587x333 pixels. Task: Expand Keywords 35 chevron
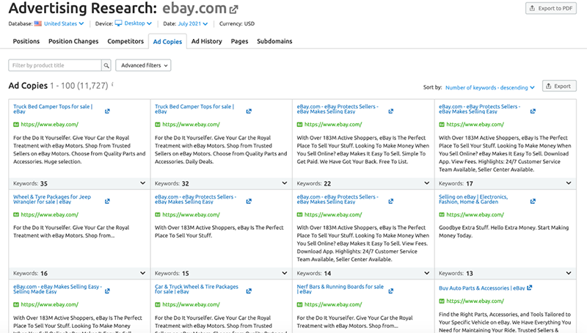(142, 183)
